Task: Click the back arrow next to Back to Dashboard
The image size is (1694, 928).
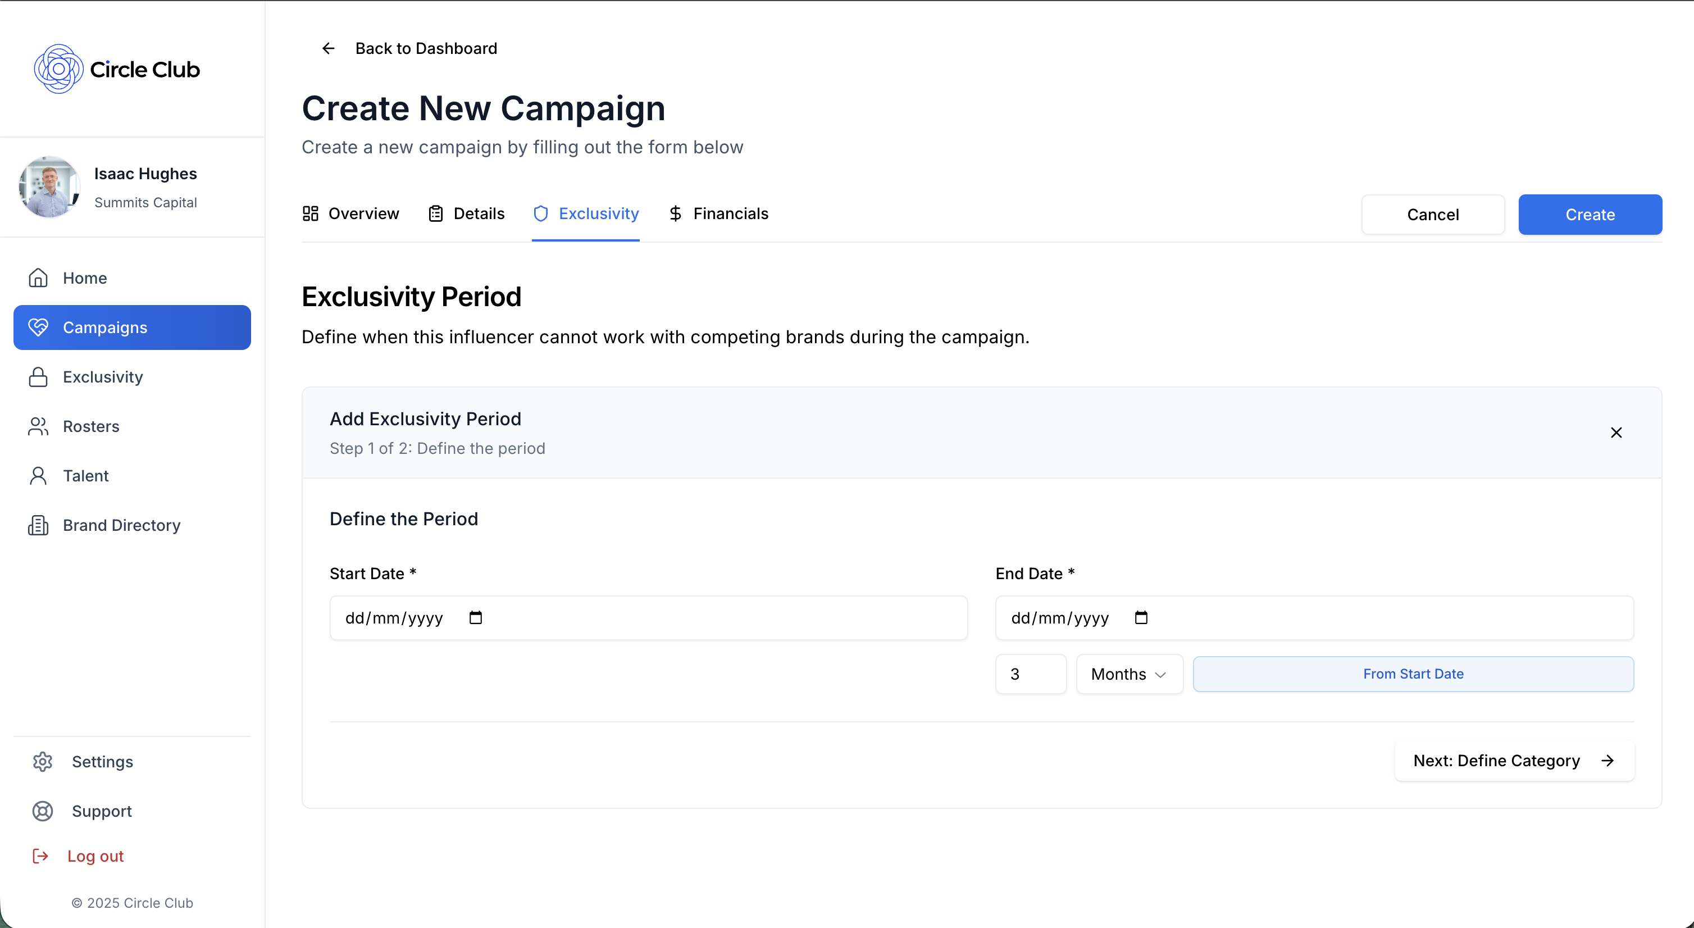Action: coord(328,48)
